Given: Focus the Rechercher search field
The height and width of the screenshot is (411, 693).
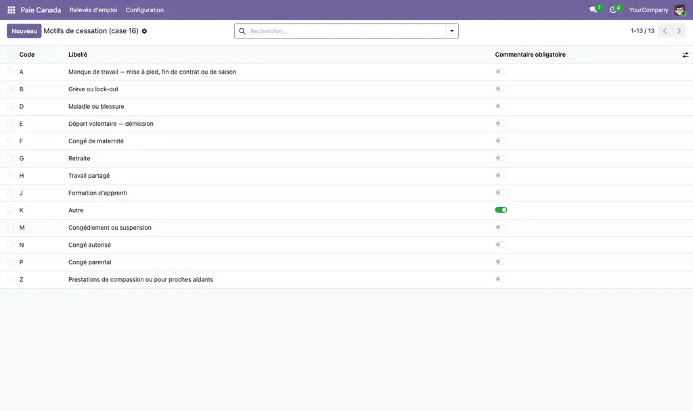Looking at the screenshot, I should 346,31.
